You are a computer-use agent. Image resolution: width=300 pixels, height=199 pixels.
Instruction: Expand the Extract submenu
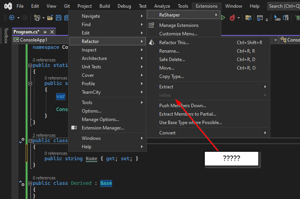point(213,87)
